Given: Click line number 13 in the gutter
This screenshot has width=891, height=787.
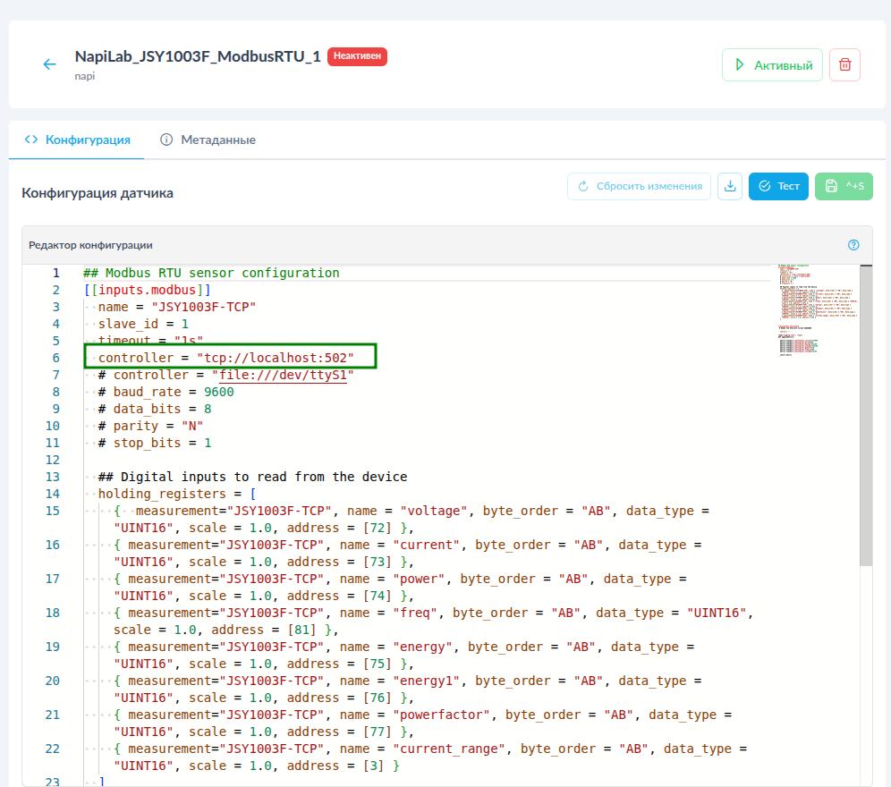Looking at the screenshot, I should pos(52,477).
